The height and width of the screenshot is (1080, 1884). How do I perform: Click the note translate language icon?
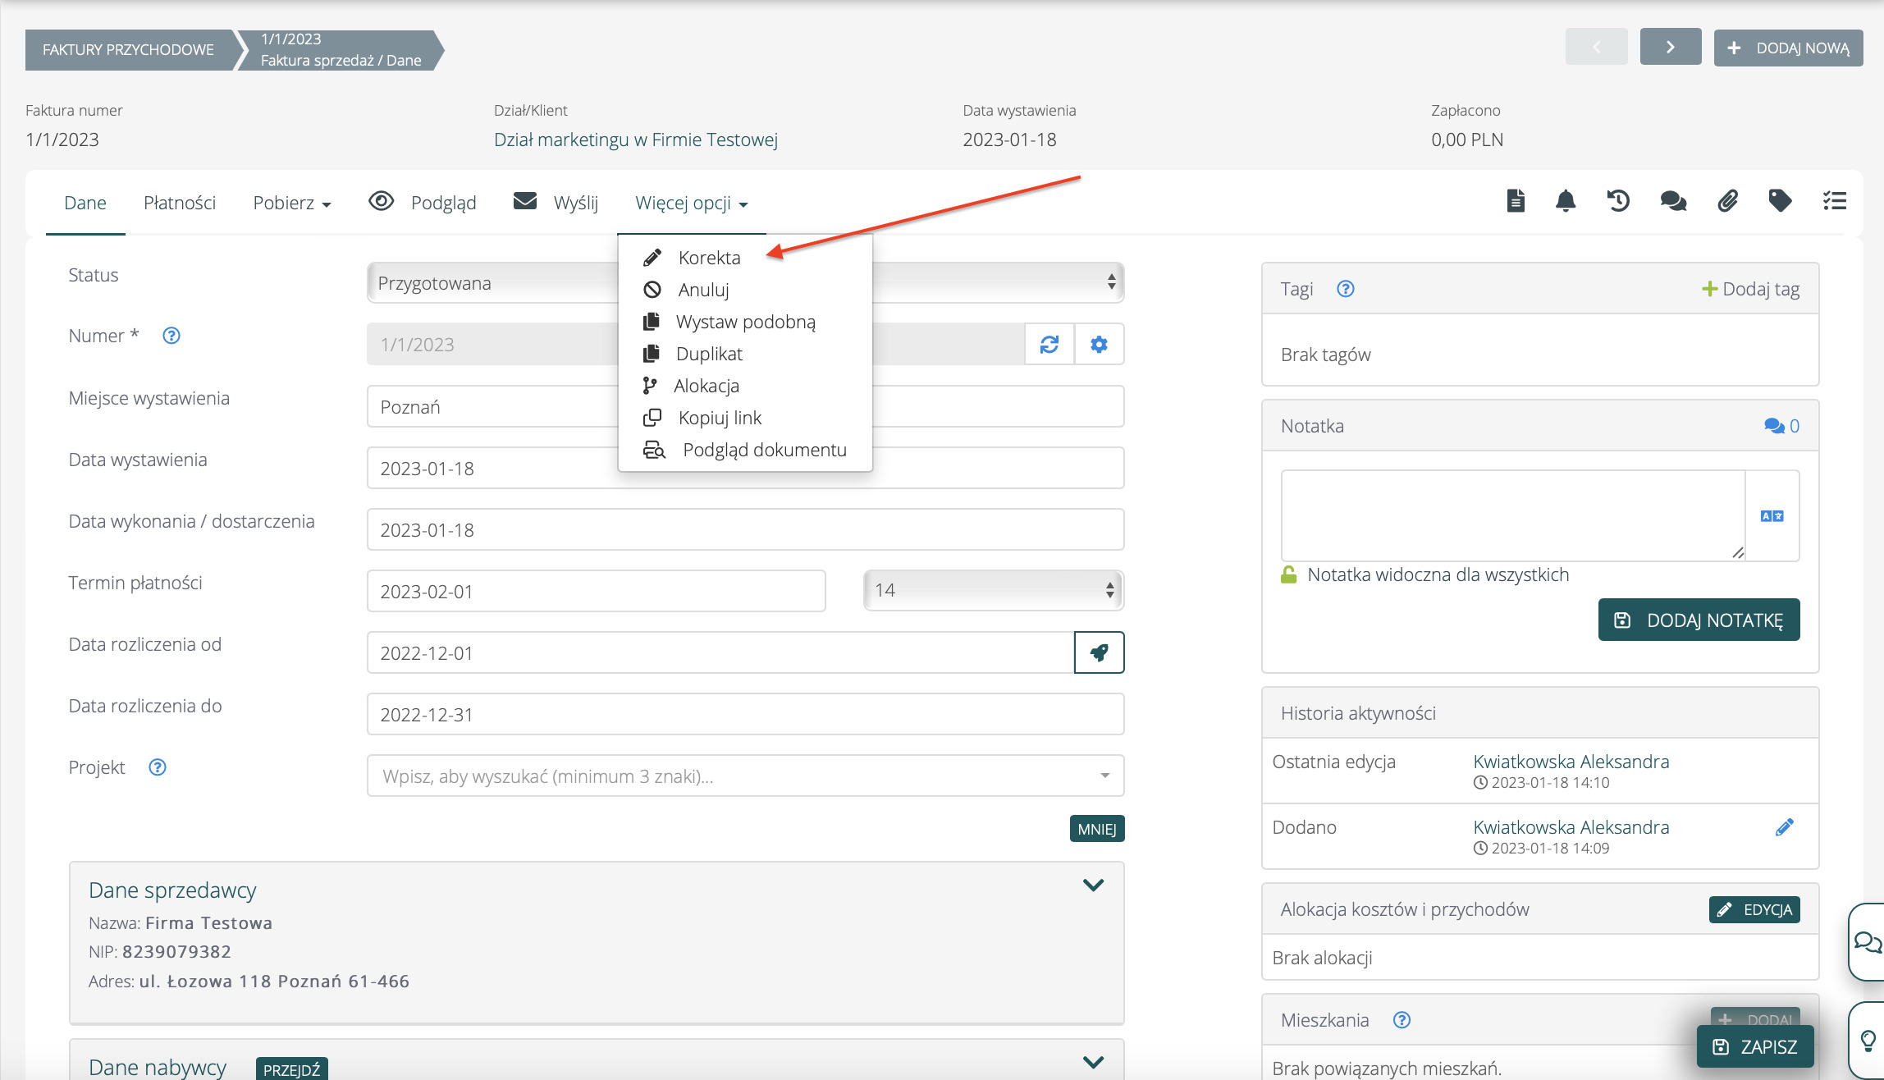coord(1772,516)
